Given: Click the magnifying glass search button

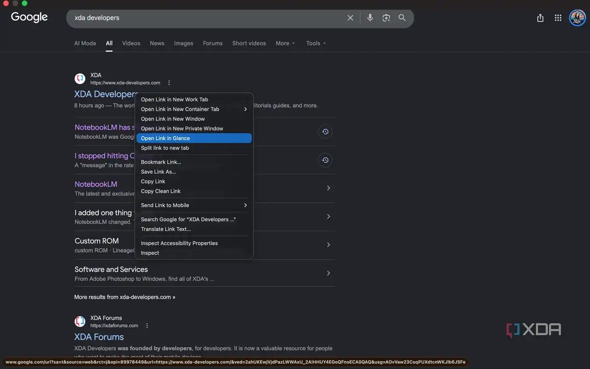Looking at the screenshot, I should tap(402, 18).
